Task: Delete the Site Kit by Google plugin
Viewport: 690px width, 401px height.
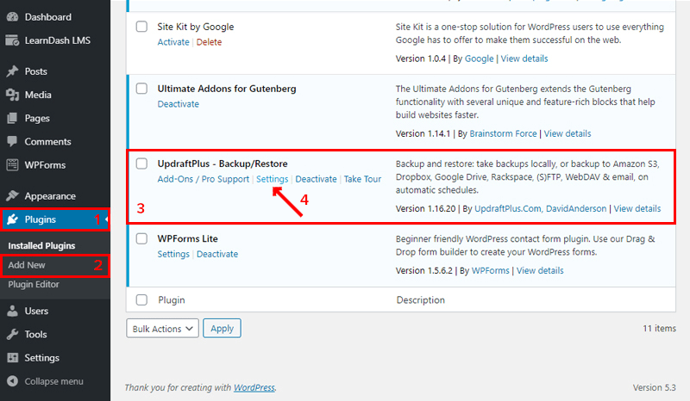Action: coord(209,42)
